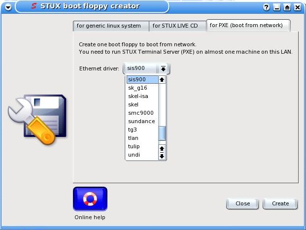The height and width of the screenshot is (230, 306).
Task: Click the question mark help button in title bar
Action: (x=266, y=7)
